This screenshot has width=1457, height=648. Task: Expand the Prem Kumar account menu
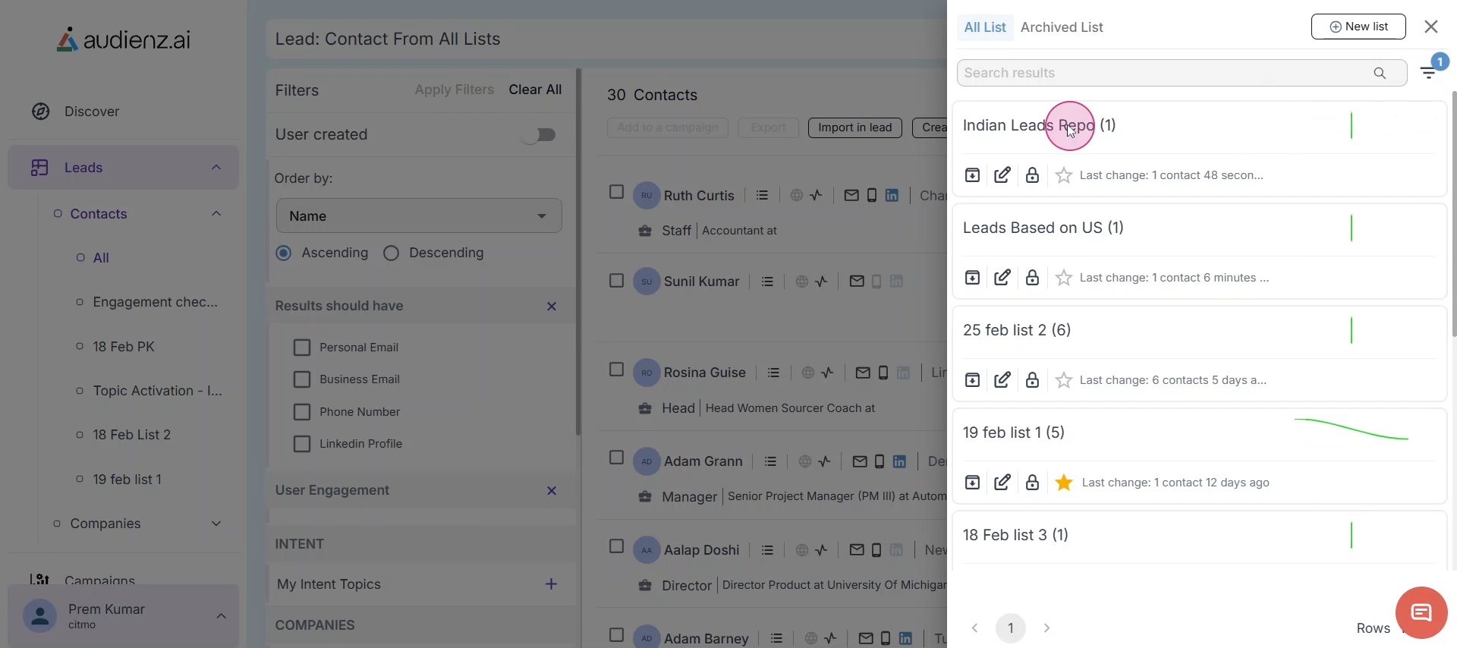pos(222,616)
